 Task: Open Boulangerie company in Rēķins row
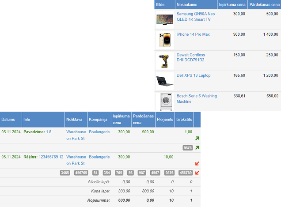(x=99, y=157)
